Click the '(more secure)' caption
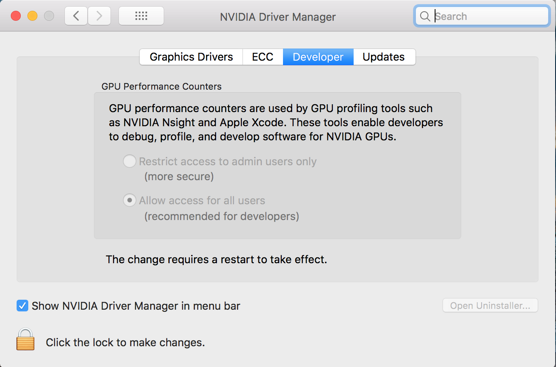This screenshot has height=367, width=556. (179, 177)
